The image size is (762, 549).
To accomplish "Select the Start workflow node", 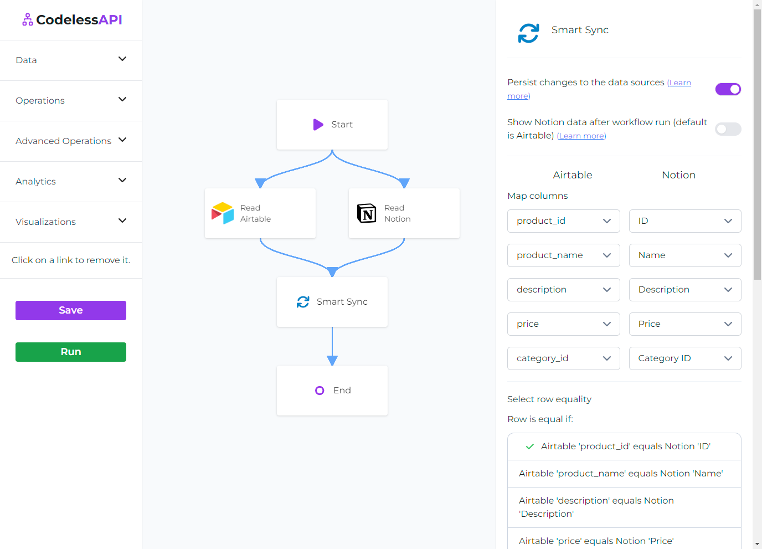I will 332,125.
